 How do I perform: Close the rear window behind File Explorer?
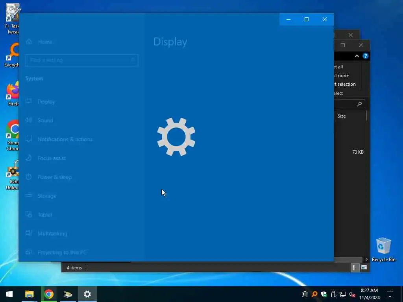(351, 35)
